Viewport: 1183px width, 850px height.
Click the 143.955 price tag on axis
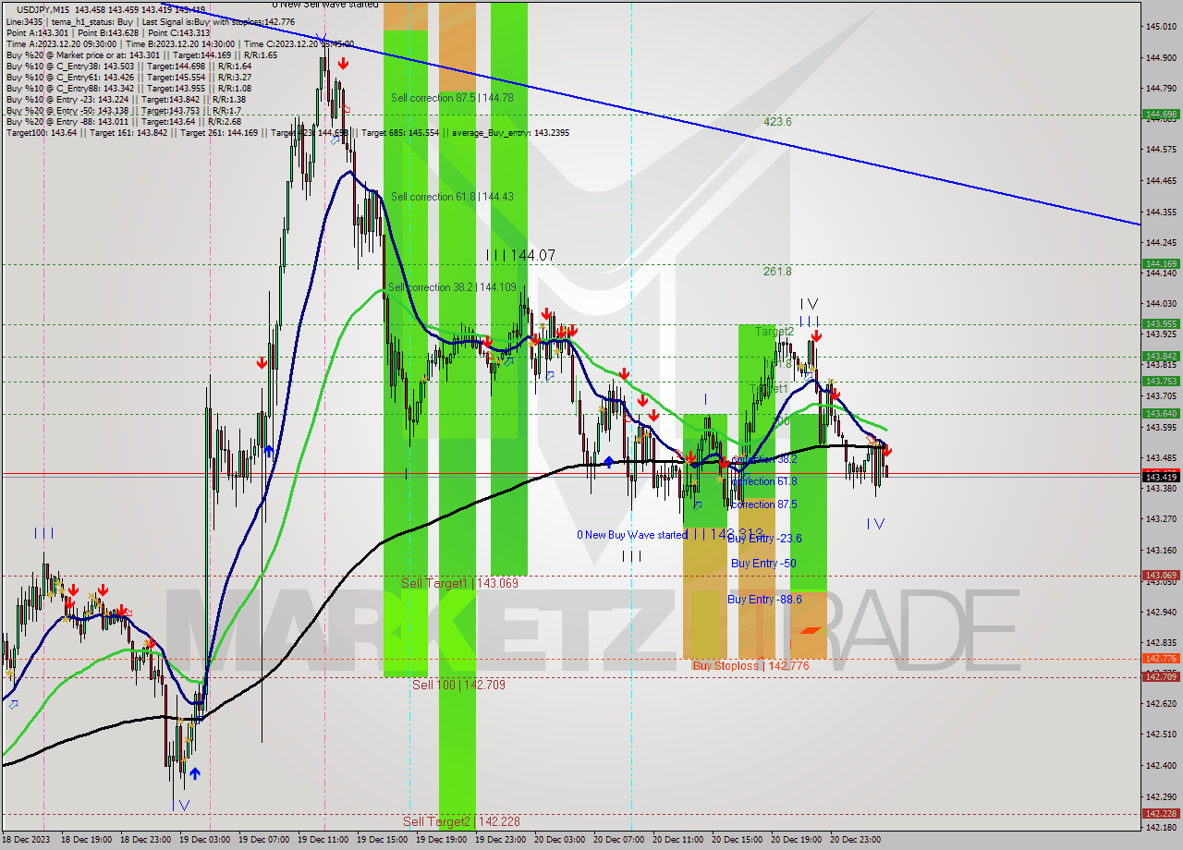1161,323
